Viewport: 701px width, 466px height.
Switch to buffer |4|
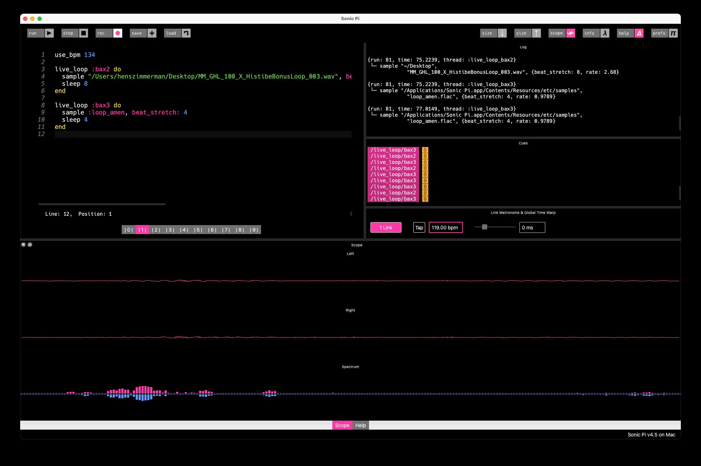pyautogui.click(x=184, y=230)
